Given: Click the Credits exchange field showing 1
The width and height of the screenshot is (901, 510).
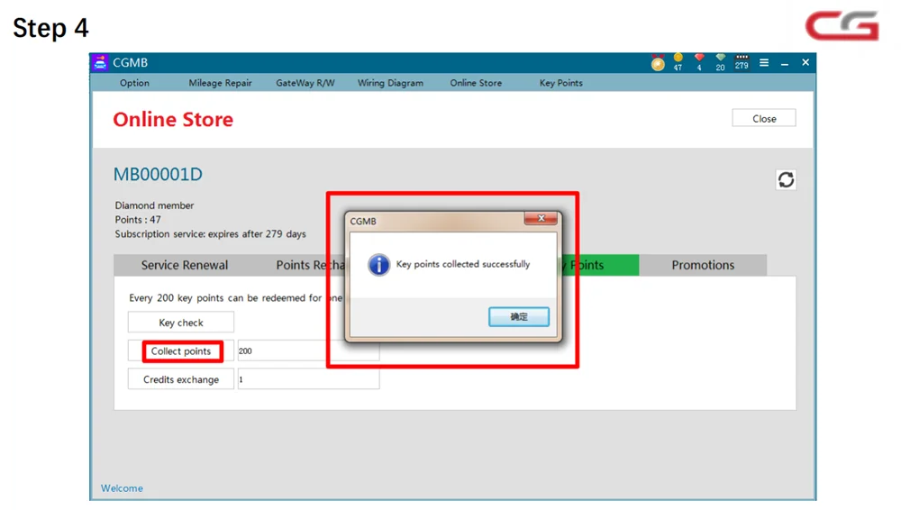Looking at the screenshot, I should (308, 379).
